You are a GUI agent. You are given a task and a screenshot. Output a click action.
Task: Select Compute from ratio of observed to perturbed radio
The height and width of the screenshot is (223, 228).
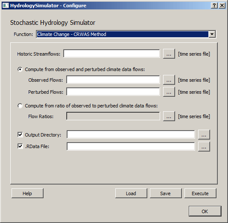pyautogui.click(x=20, y=106)
